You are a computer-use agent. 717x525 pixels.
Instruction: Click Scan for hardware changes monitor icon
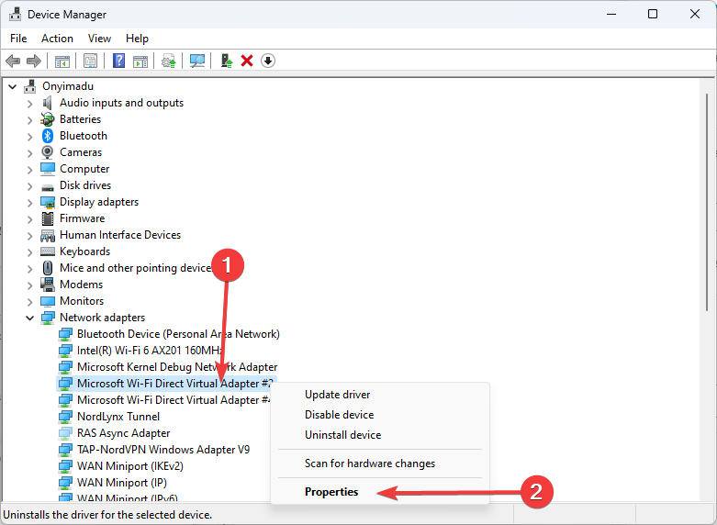point(197,61)
